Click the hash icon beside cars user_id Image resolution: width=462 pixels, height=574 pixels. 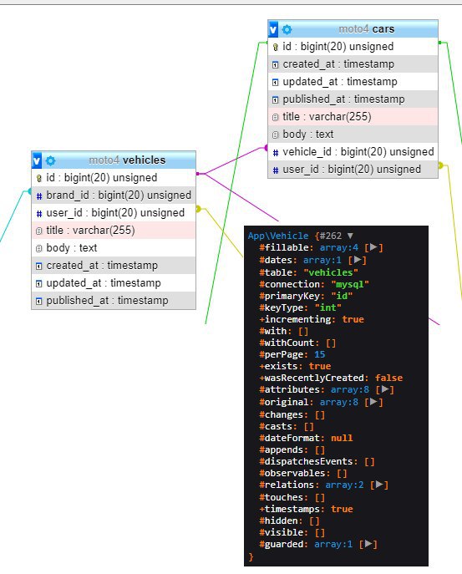click(x=276, y=170)
